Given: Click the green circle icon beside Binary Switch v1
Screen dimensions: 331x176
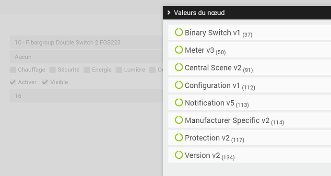Looking at the screenshot, I should point(178,32).
